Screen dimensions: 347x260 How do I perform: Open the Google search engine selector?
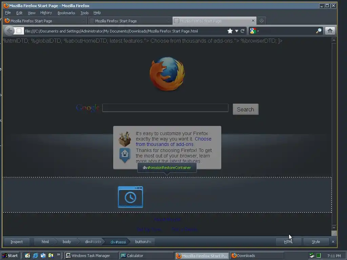click(x=254, y=31)
